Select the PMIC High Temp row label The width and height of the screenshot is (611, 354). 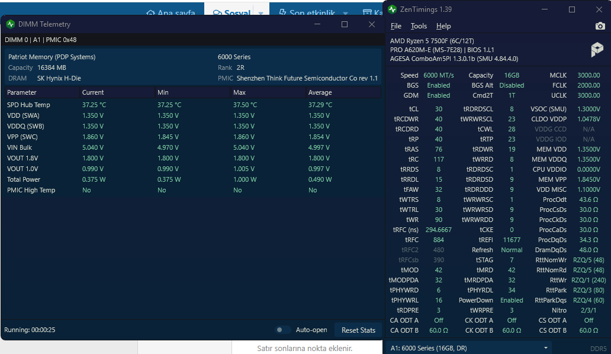(31, 190)
